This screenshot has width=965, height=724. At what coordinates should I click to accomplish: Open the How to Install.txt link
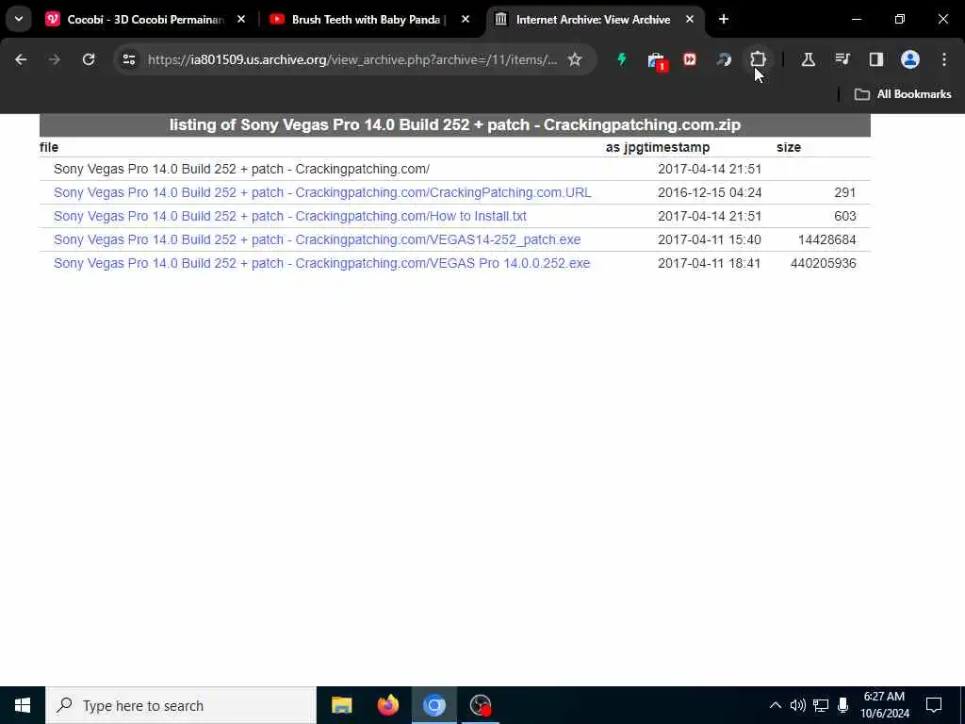coord(290,216)
